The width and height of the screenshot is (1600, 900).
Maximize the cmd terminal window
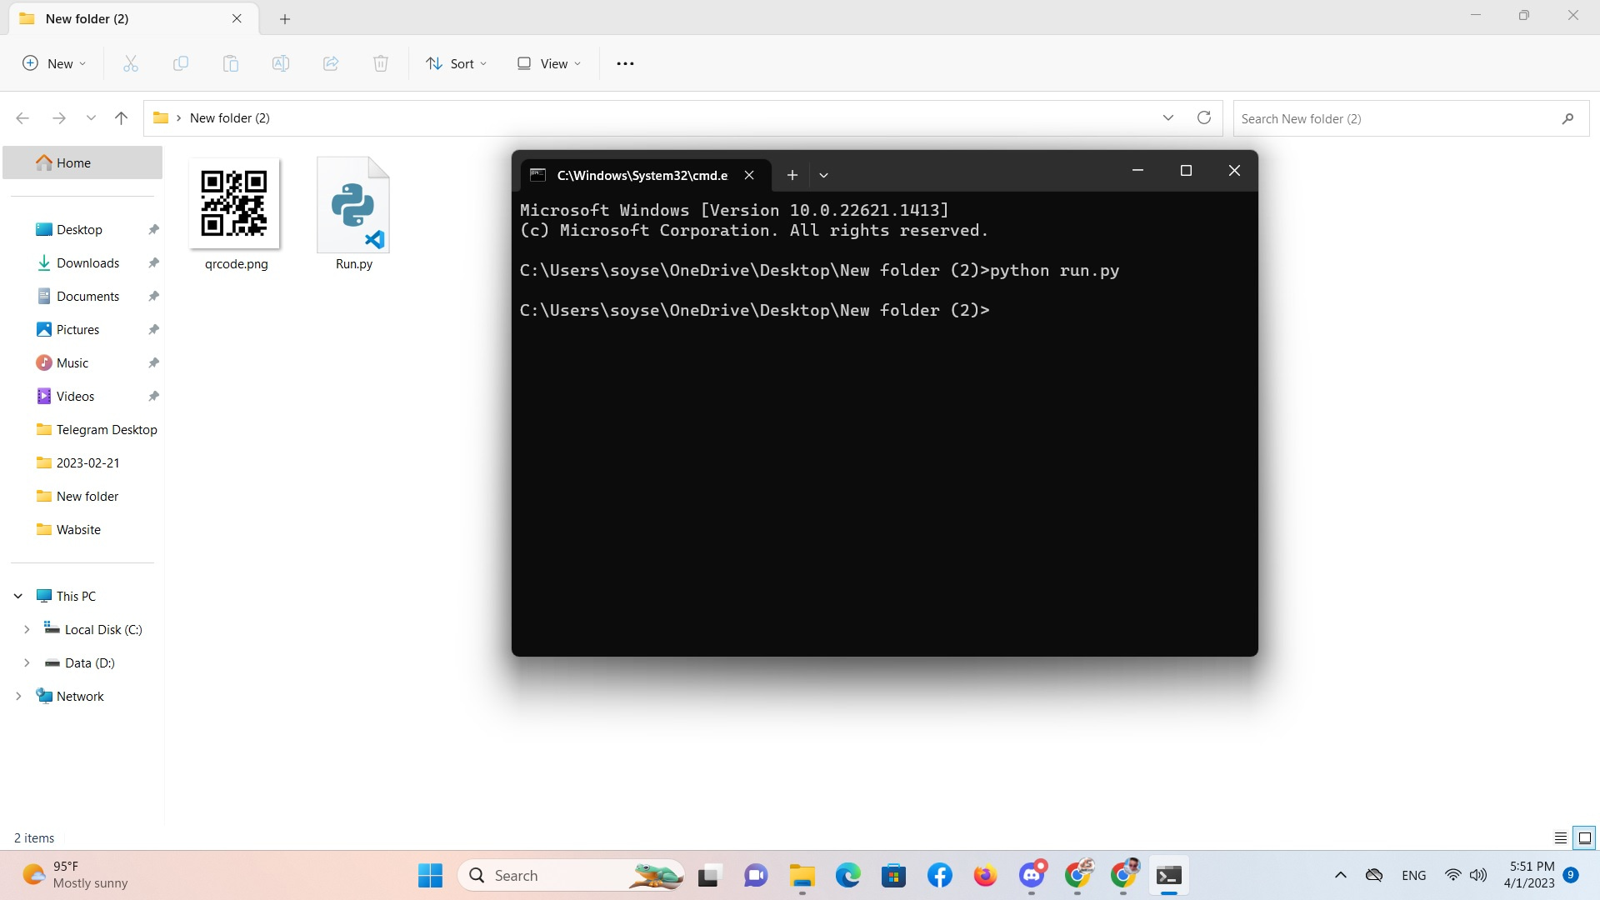(x=1186, y=171)
